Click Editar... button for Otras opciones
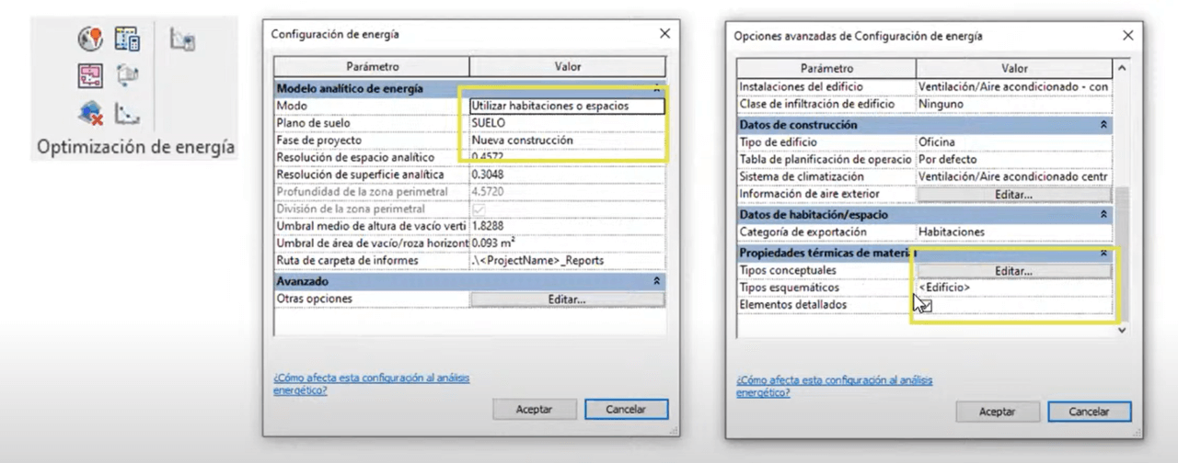The width and height of the screenshot is (1178, 463). pyautogui.click(x=566, y=299)
